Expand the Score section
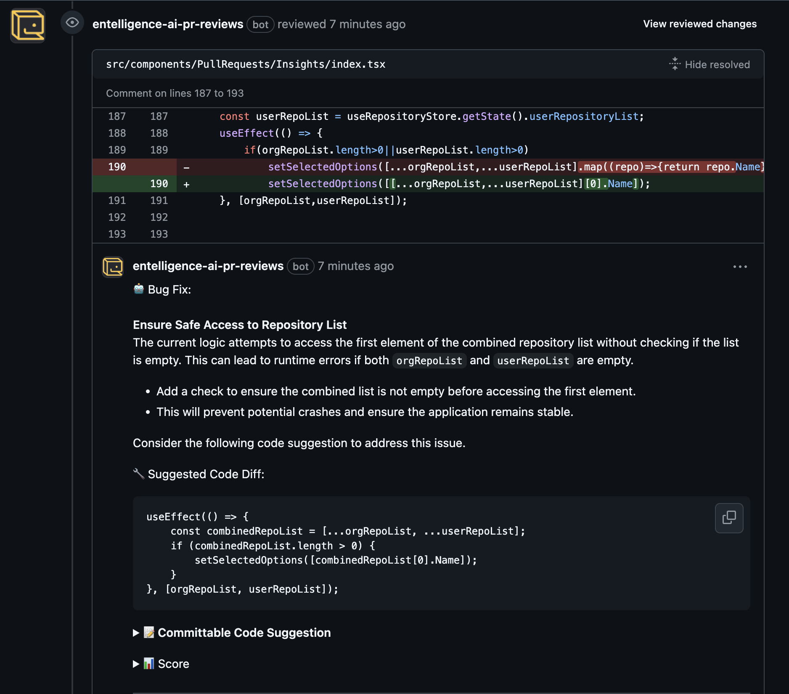The image size is (789, 694). click(161, 664)
